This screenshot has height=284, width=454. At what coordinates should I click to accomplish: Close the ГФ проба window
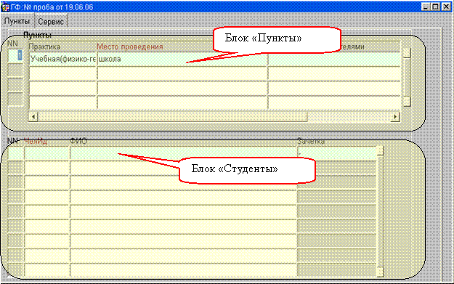(446, 7)
